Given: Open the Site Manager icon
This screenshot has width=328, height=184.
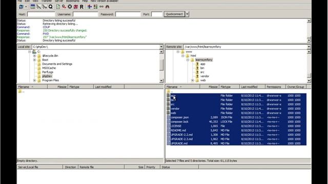Looking at the screenshot, I should 21,7.
